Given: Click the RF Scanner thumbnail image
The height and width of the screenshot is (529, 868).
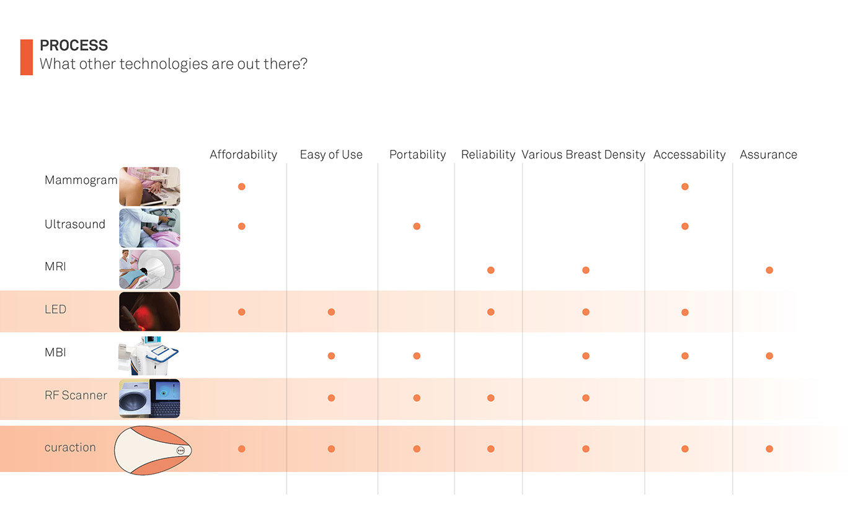Looking at the screenshot, I should pyautogui.click(x=149, y=398).
